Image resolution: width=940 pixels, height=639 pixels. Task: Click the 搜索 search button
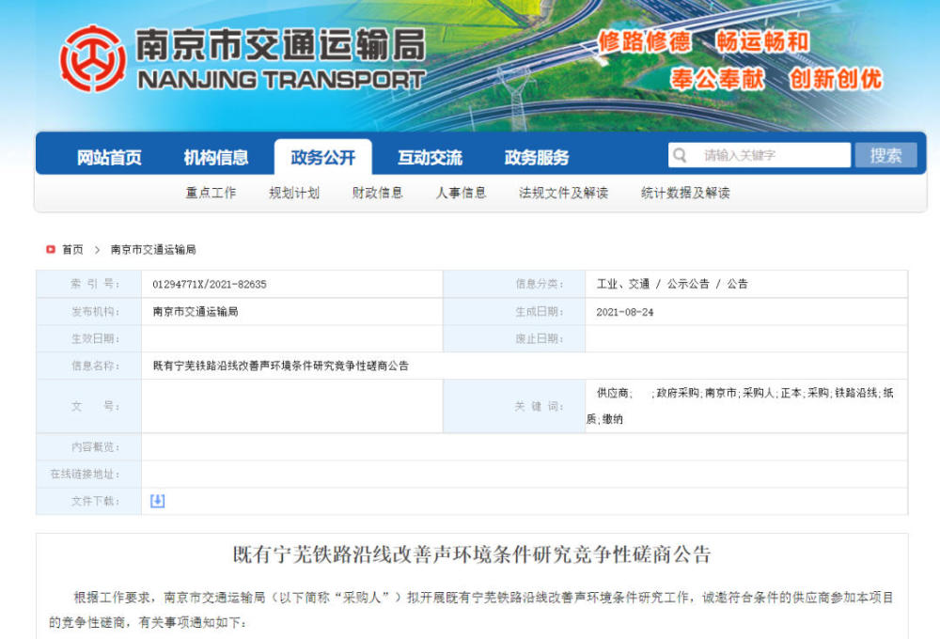886,155
